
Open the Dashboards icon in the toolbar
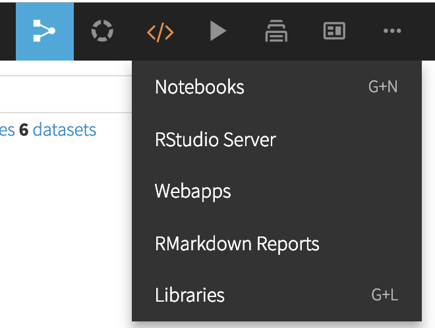pos(334,31)
